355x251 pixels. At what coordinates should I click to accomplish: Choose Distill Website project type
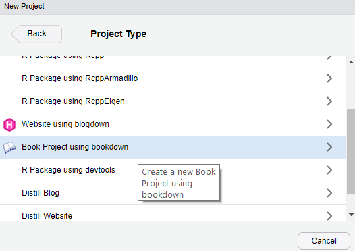point(173,213)
